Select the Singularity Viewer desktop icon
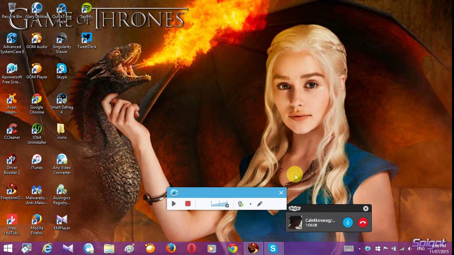 click(x=62, y=43)
